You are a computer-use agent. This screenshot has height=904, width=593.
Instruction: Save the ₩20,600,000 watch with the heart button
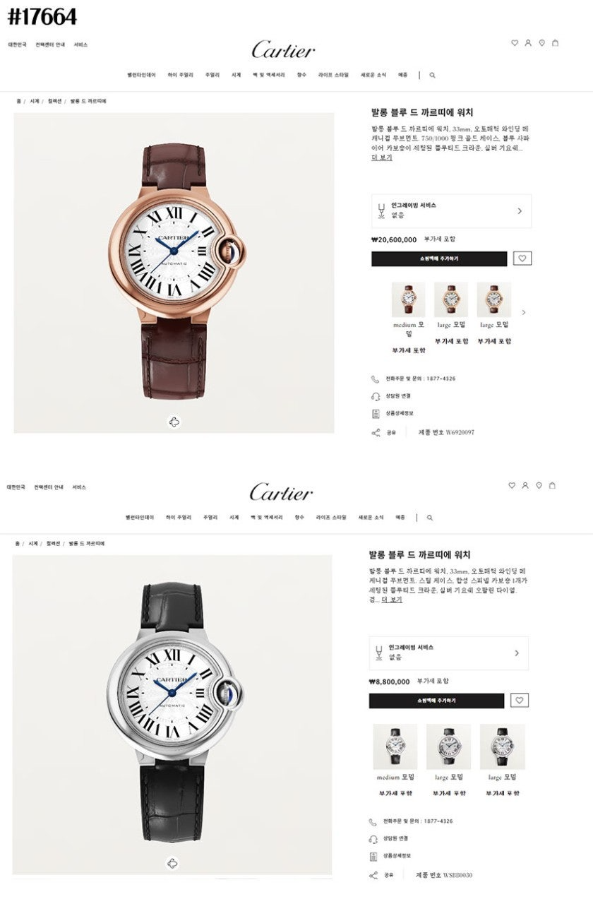pyautogui.click(x=522, y=258)
